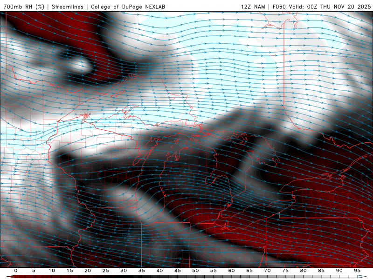Click the "60" colorbar tick label
Image resolution: width=373 pixels, height=279 pixels.
coord(231,271)
